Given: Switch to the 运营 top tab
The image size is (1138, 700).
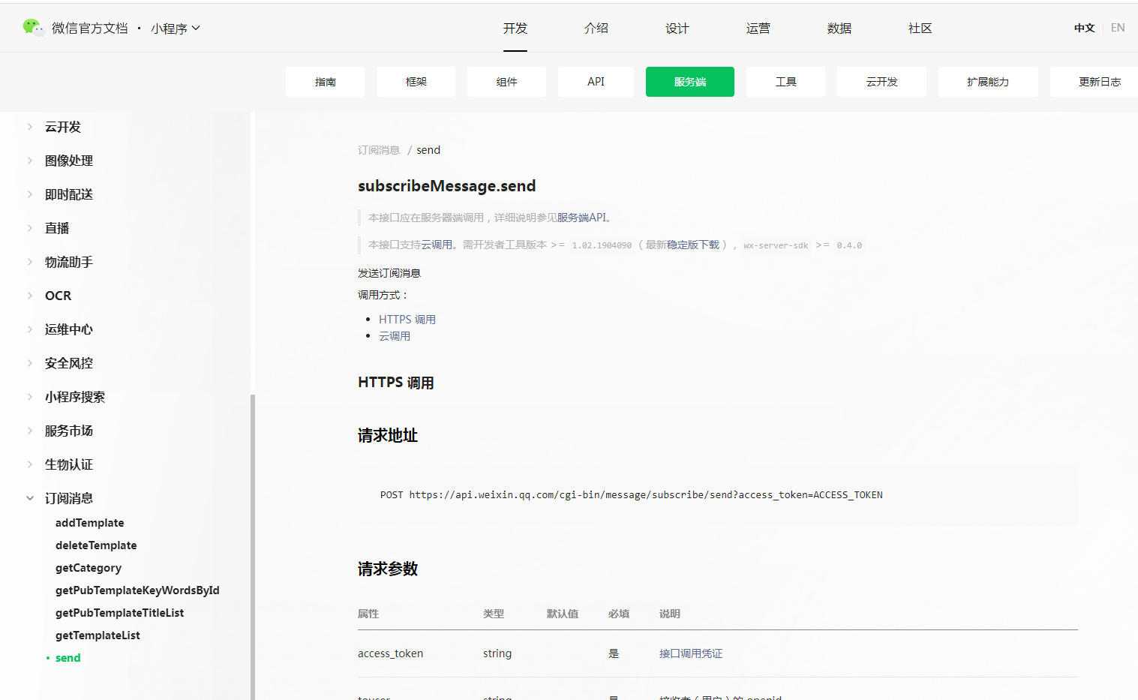Looking at the screenshot, I should tap(758, 29).
